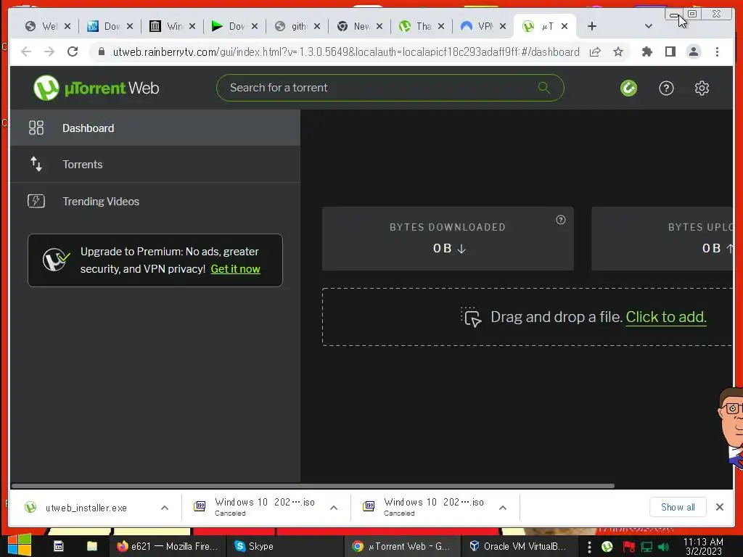Open a new browser tab
This screenshot has width=743, height=557.
(592, 27)
